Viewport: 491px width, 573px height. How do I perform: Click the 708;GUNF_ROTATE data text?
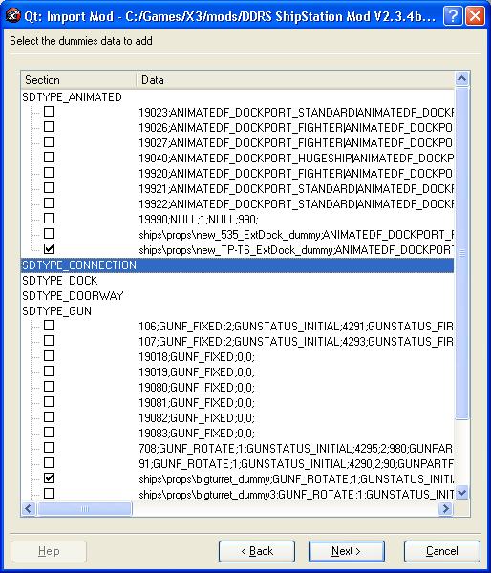tap(296, 449)
